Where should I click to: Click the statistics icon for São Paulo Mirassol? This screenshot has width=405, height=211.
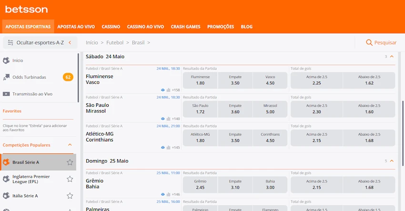(168, 119)
